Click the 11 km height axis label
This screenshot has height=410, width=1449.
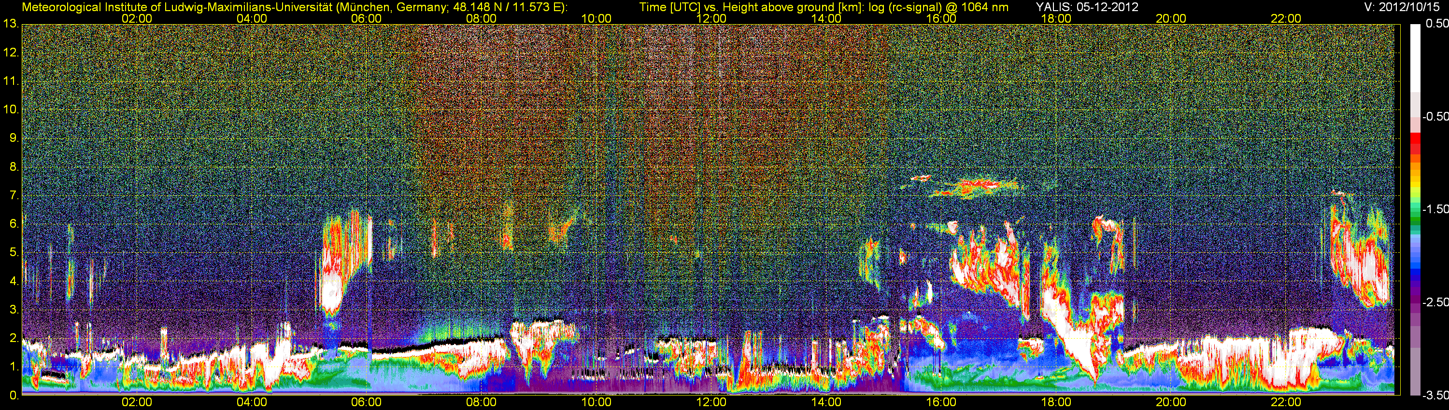pyautogui.click(x=11, y=82)
